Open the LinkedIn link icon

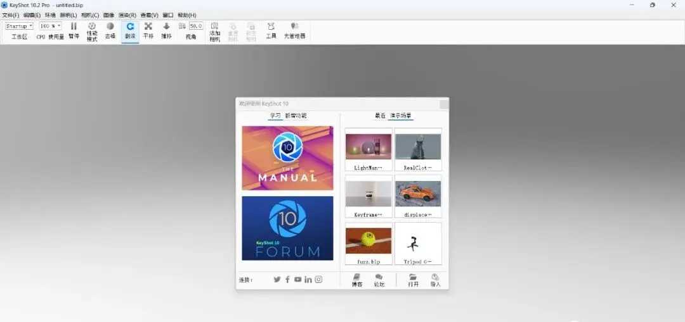(308, 280)
